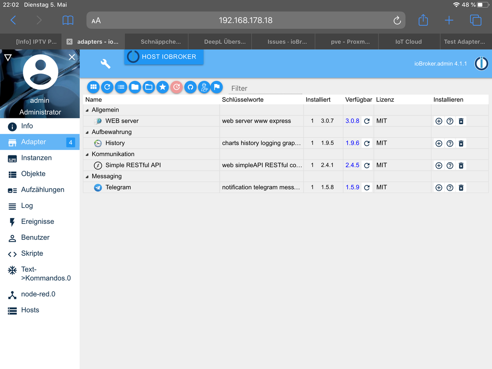Click the HOST IOBROKER button
492x369 pixels.
point(164,57)
